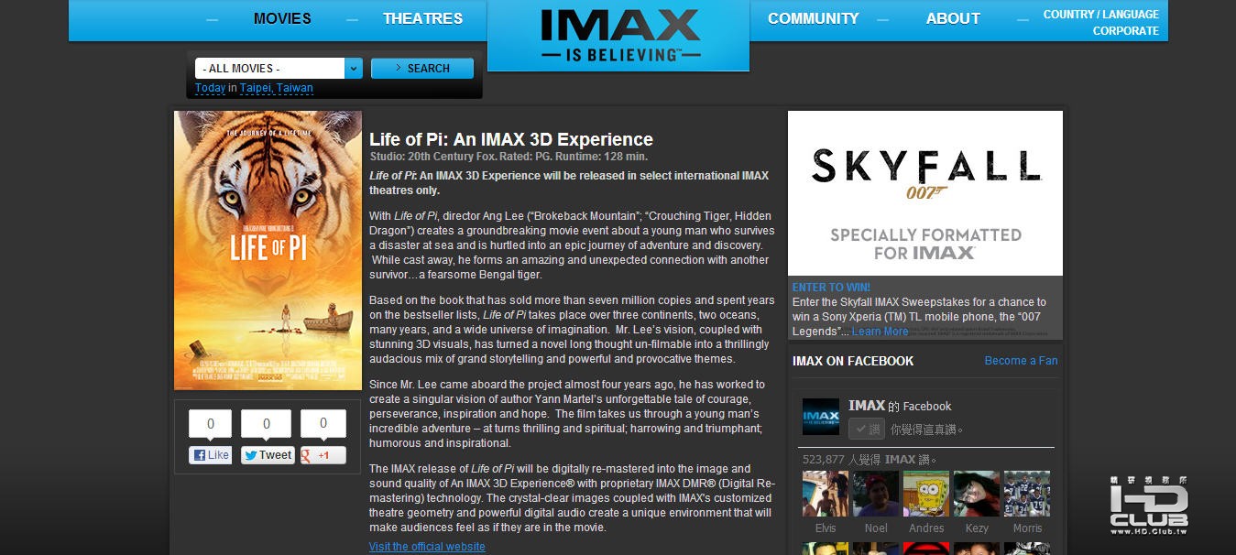Open Elvis's profile picture
This screenshot has width=1236, height=555.
point(826,495)
